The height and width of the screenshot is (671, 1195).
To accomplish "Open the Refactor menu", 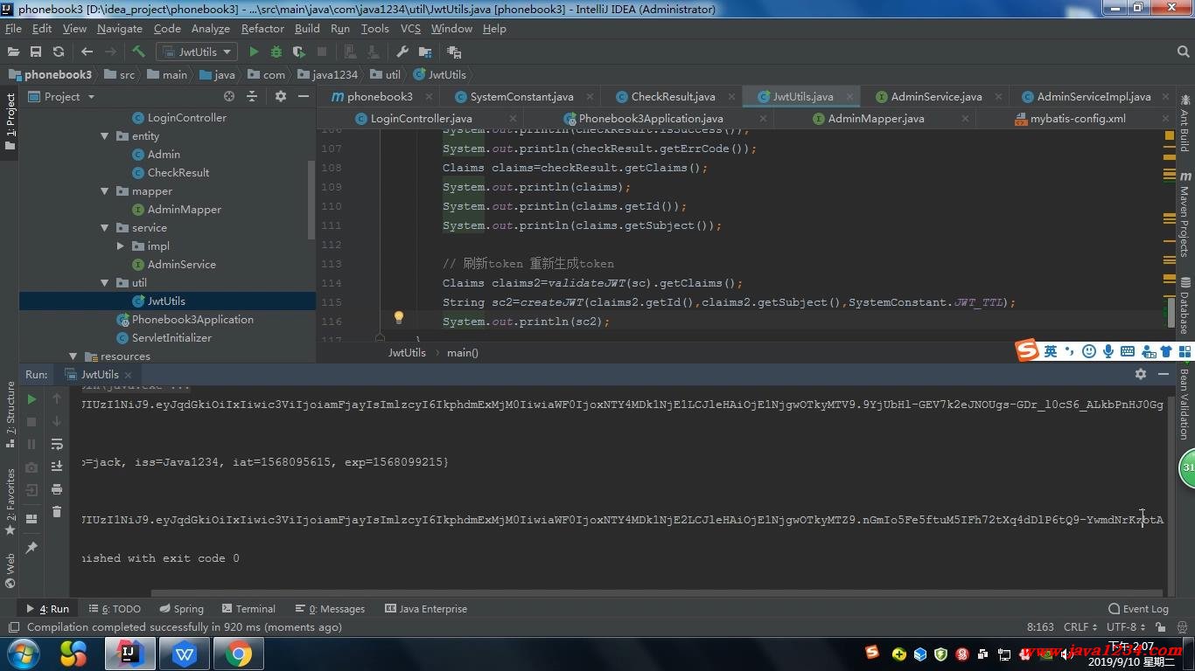I will tap(262, 29).
